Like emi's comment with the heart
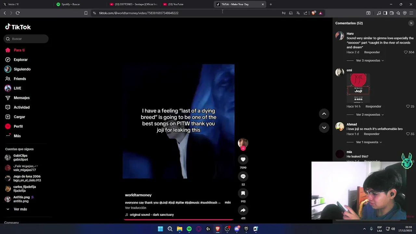Image resolution: width=416 pixels, height=234 pixels. tap(408, 106)
